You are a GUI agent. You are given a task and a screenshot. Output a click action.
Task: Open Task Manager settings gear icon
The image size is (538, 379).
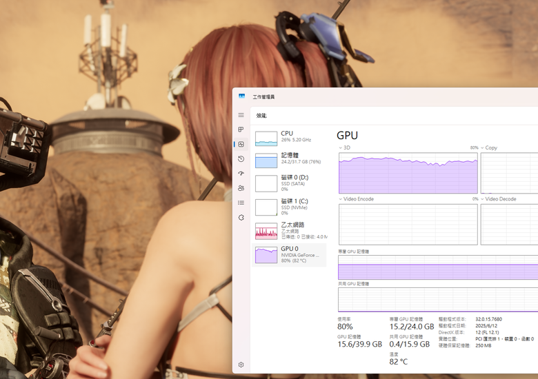(x=241, y=365)
